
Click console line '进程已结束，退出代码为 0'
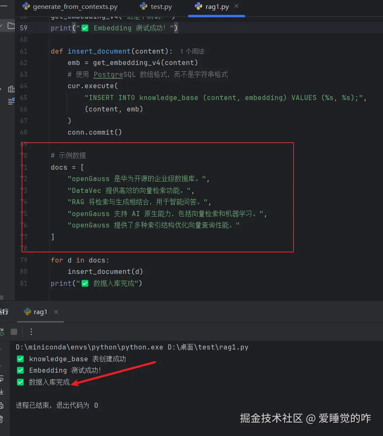coord(57,406)
